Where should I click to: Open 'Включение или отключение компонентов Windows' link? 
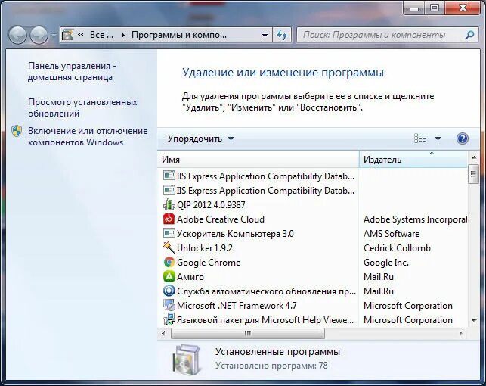point(88,136)
